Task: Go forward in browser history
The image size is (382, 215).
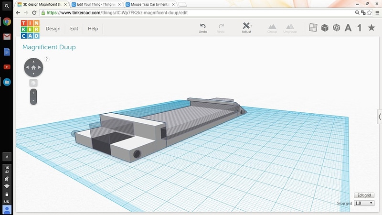Action: pos(26,13)
